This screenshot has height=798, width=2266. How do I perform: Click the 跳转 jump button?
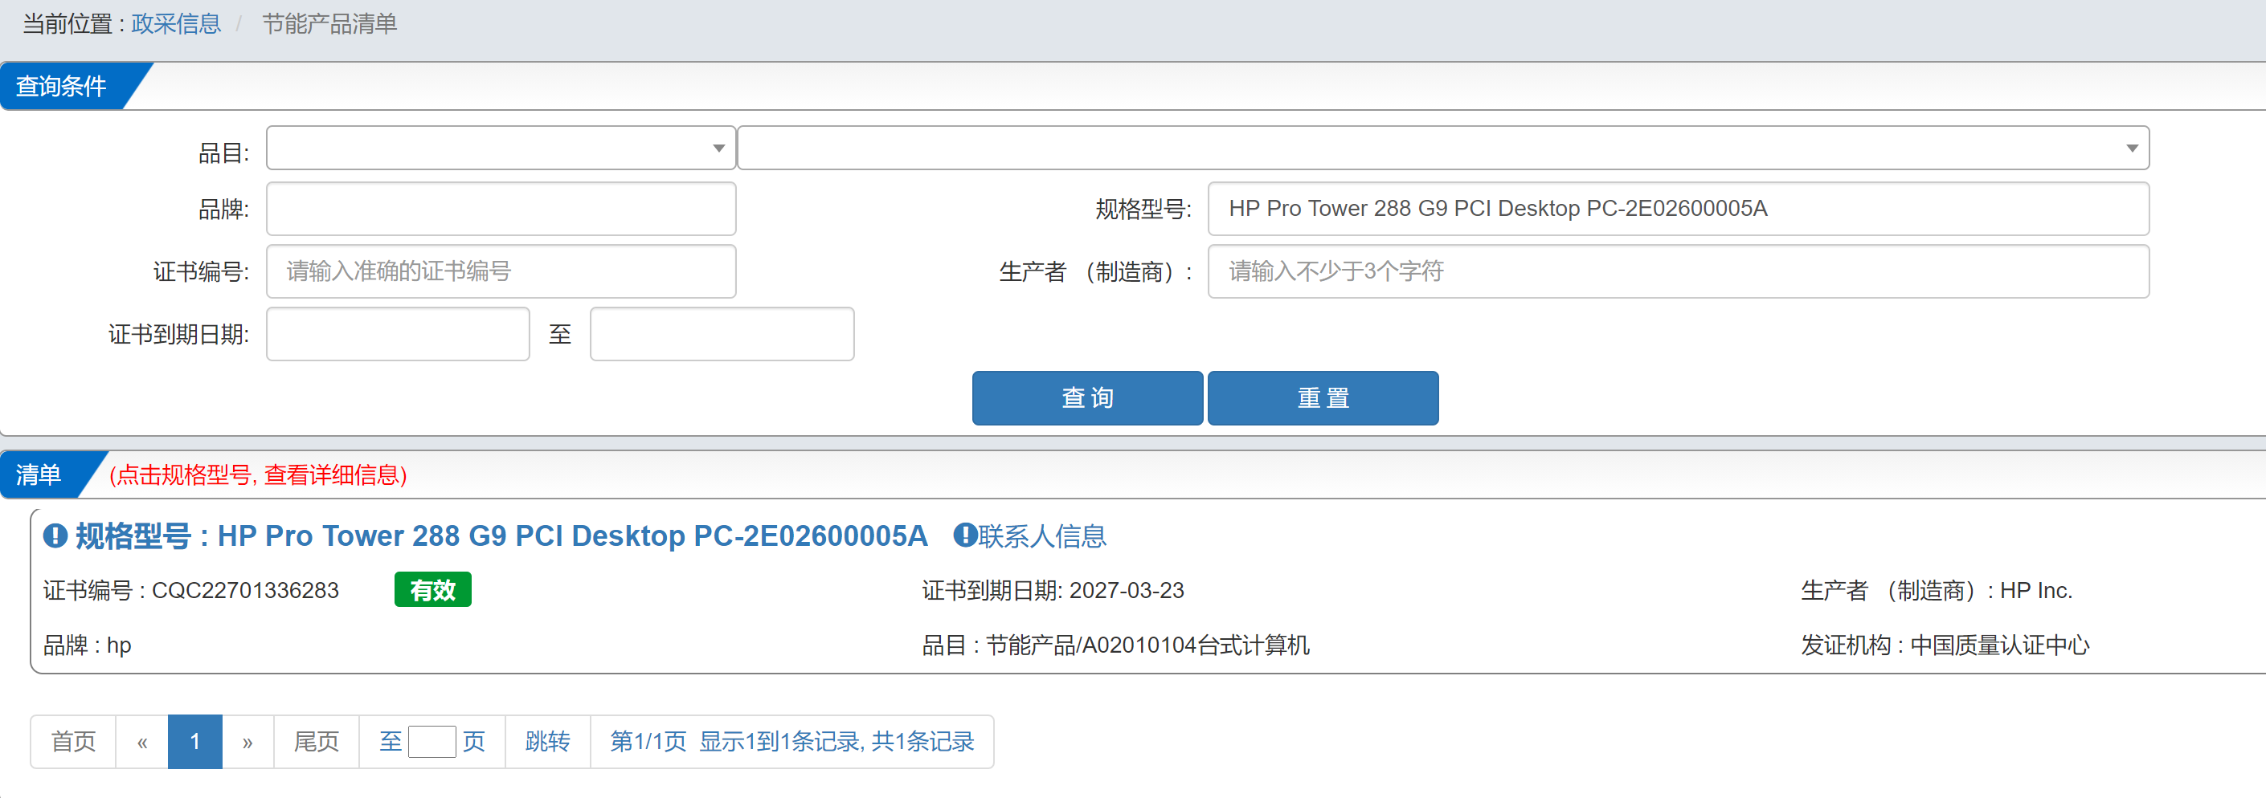click(547, 742)
